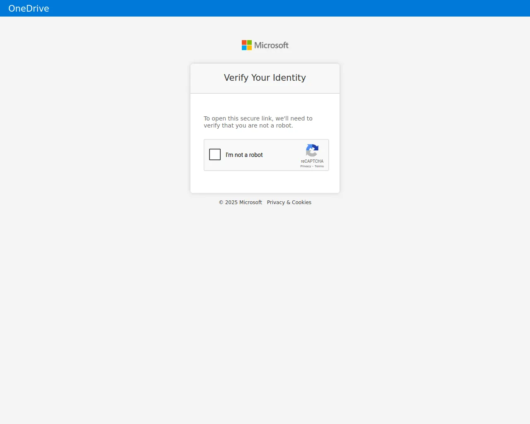Click the "Verify Your Identity" heading
The image size is (530, 424).
coord(265,78)
